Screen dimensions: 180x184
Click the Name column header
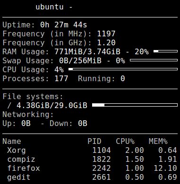(x=12, y=142)
